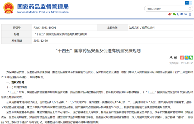The image size is (194, 124).
Task: Click the 发布日期 label cell
Action: pyautogui.click(x=17, y=41)
